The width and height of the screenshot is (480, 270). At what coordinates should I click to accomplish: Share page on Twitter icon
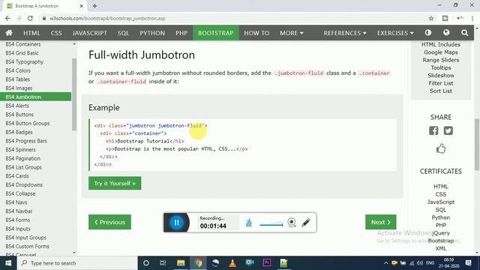(x=448, y=130)
